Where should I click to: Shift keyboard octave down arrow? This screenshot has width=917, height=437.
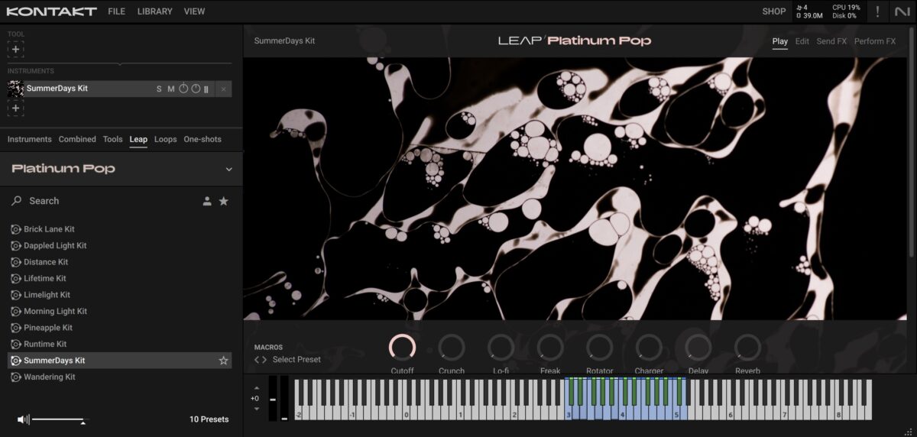(256, 409)
